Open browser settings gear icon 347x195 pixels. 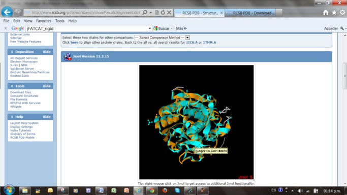coord(342,13)
